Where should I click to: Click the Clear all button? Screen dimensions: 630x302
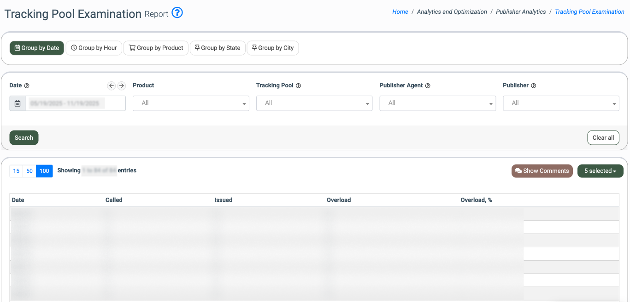pyautogui.click(x=603, y=138)
